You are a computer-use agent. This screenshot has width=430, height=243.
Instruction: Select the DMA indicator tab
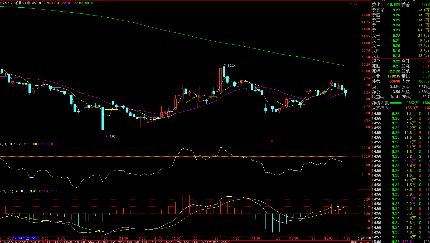click(x=41, y=242)
